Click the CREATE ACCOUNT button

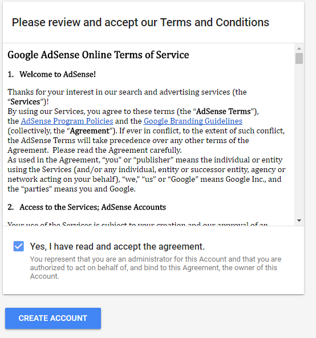pyautogui.click(x=53, y=318)
